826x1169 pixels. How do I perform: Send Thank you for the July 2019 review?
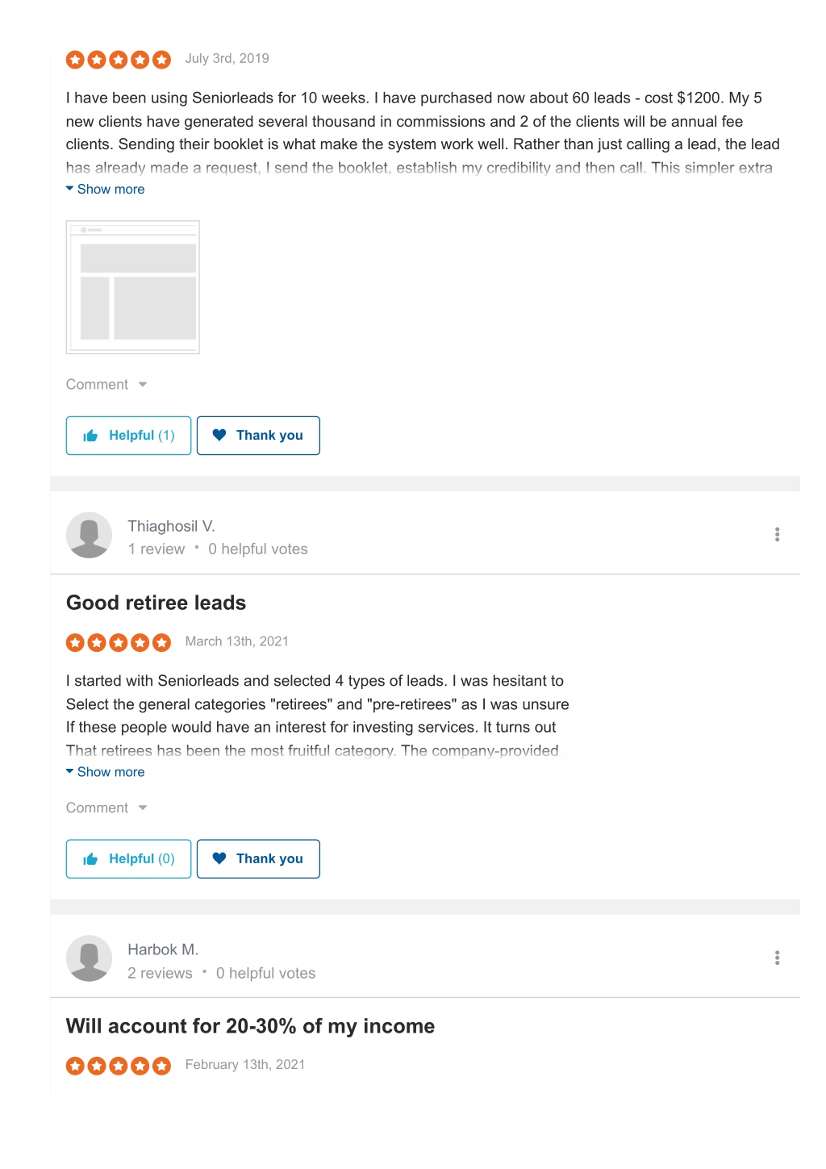[x=258, y=436]
